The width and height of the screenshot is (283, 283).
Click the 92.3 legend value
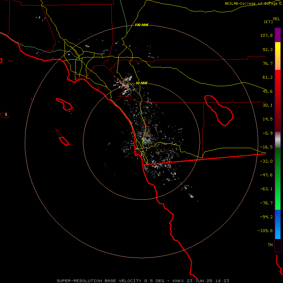click(x=268, y=49)
